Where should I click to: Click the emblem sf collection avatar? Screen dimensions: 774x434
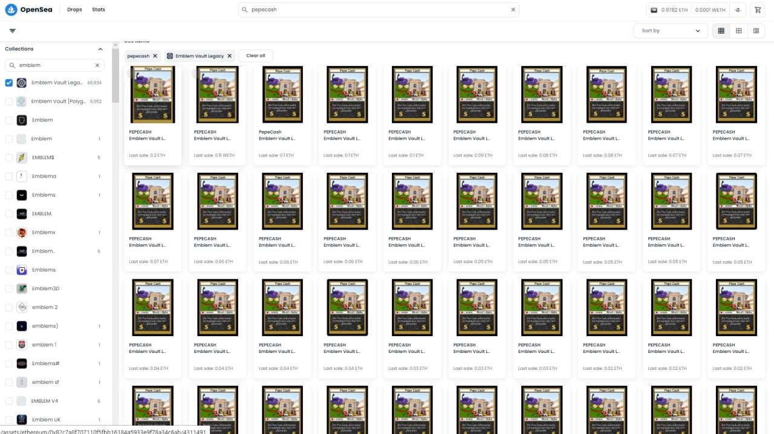pos(21,382)
